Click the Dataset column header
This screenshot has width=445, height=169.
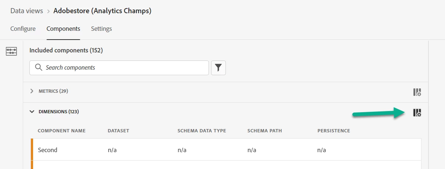point(118,131)
